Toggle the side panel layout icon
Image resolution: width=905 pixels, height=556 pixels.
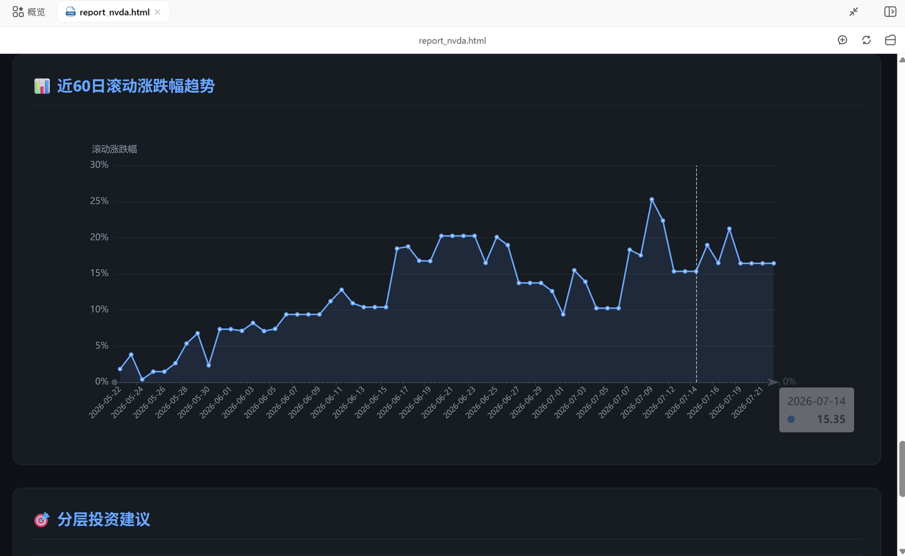click(890, 12)
